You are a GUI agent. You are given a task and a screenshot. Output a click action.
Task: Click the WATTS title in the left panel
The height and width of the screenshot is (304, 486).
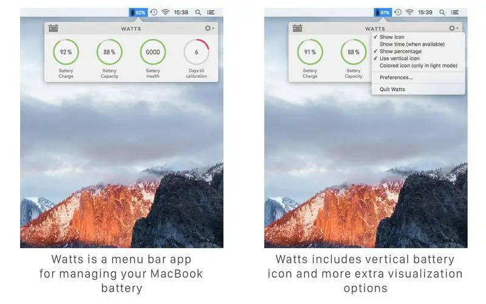(x=131, y=29)
